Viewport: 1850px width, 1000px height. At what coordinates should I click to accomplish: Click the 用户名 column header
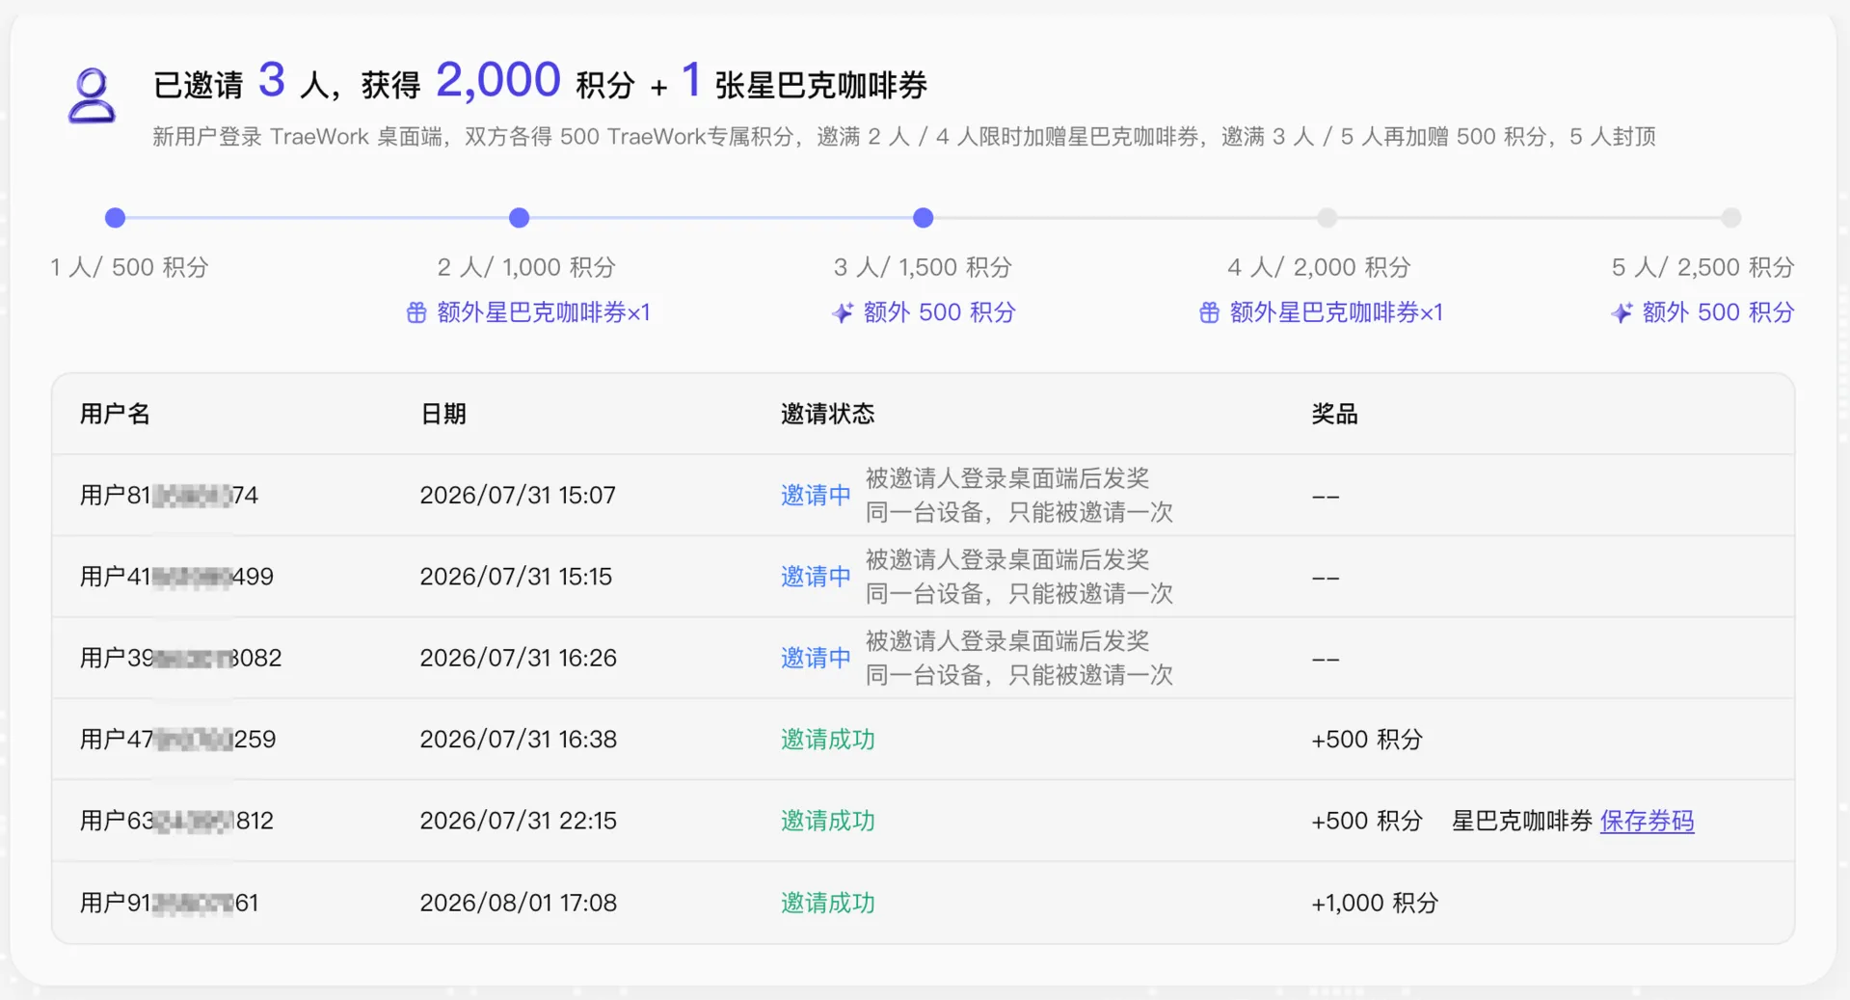(115, 414)
